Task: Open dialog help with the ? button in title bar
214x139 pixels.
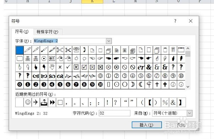Action: click(x=175, y=21)
